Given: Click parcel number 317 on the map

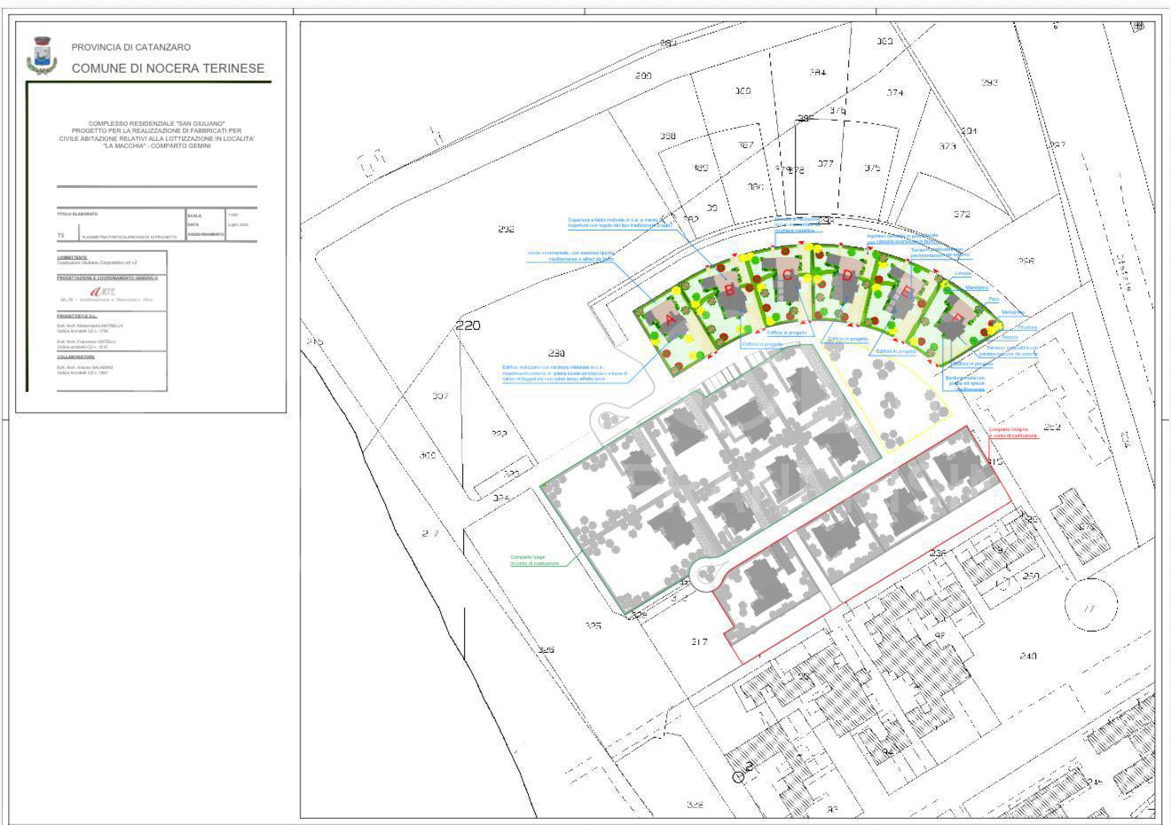Looking at the screenshot, I should point(699,641).
